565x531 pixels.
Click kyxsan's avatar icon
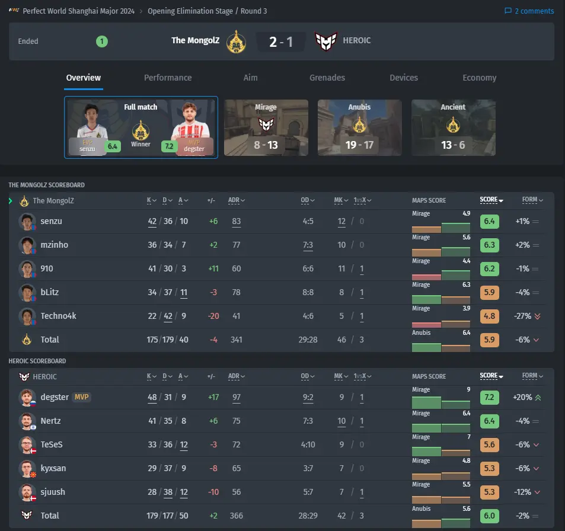tap(27, 469)
